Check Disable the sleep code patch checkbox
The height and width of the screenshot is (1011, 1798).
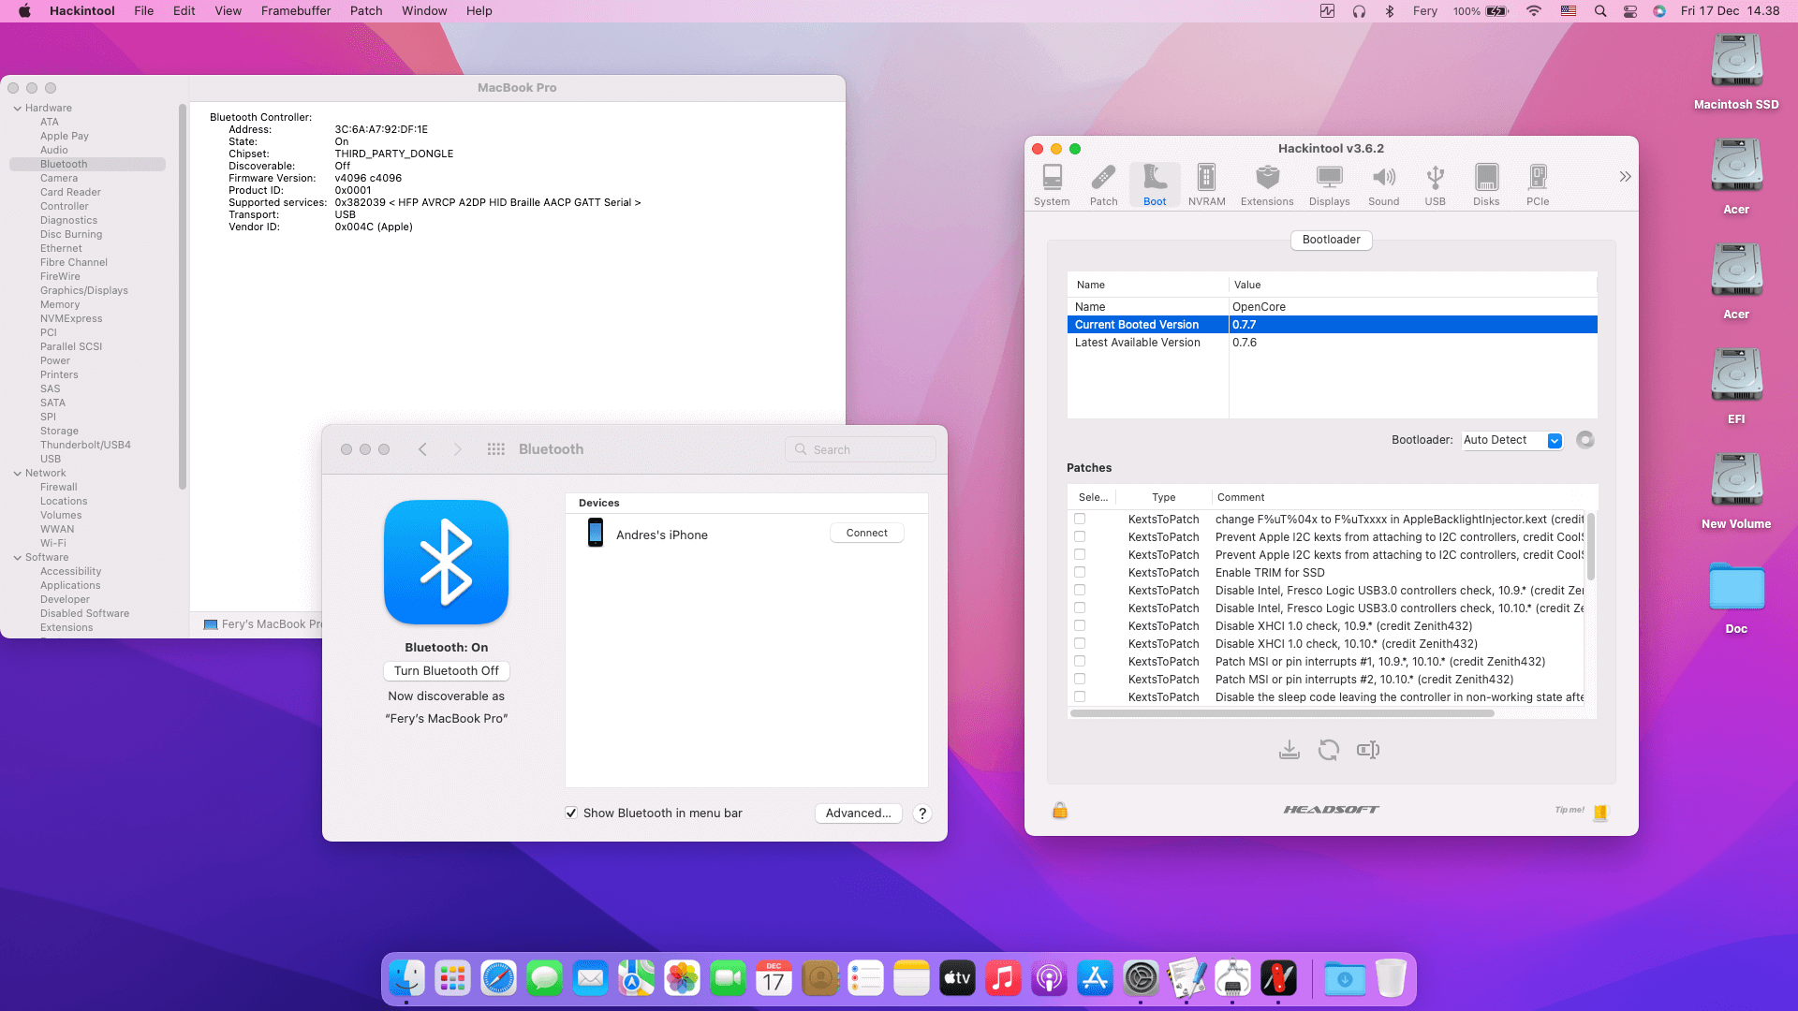[1080, 696]
